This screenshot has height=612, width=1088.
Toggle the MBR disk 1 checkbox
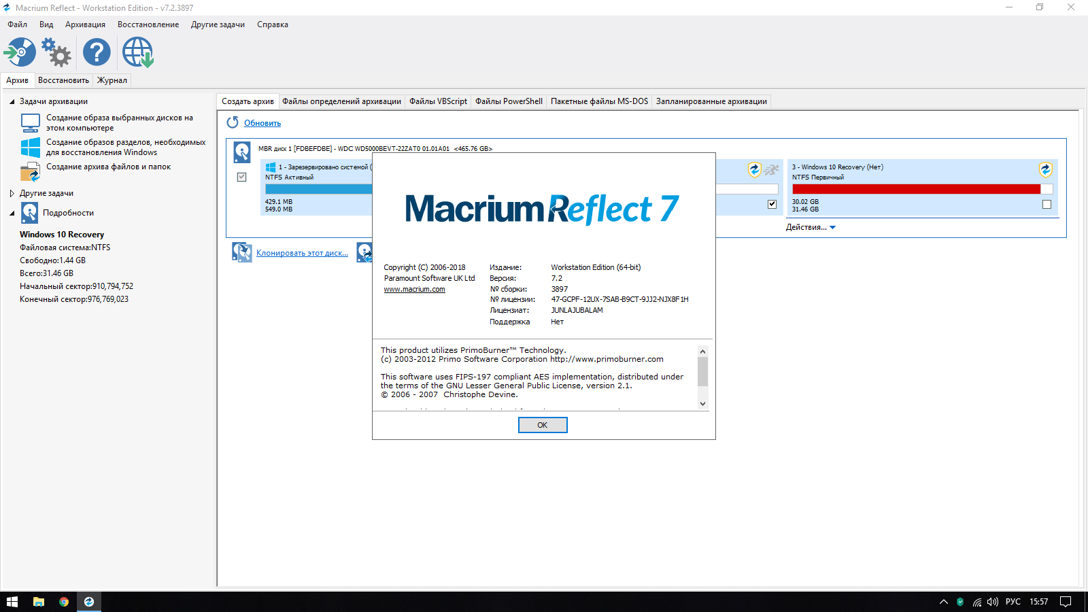click(241, 177)
